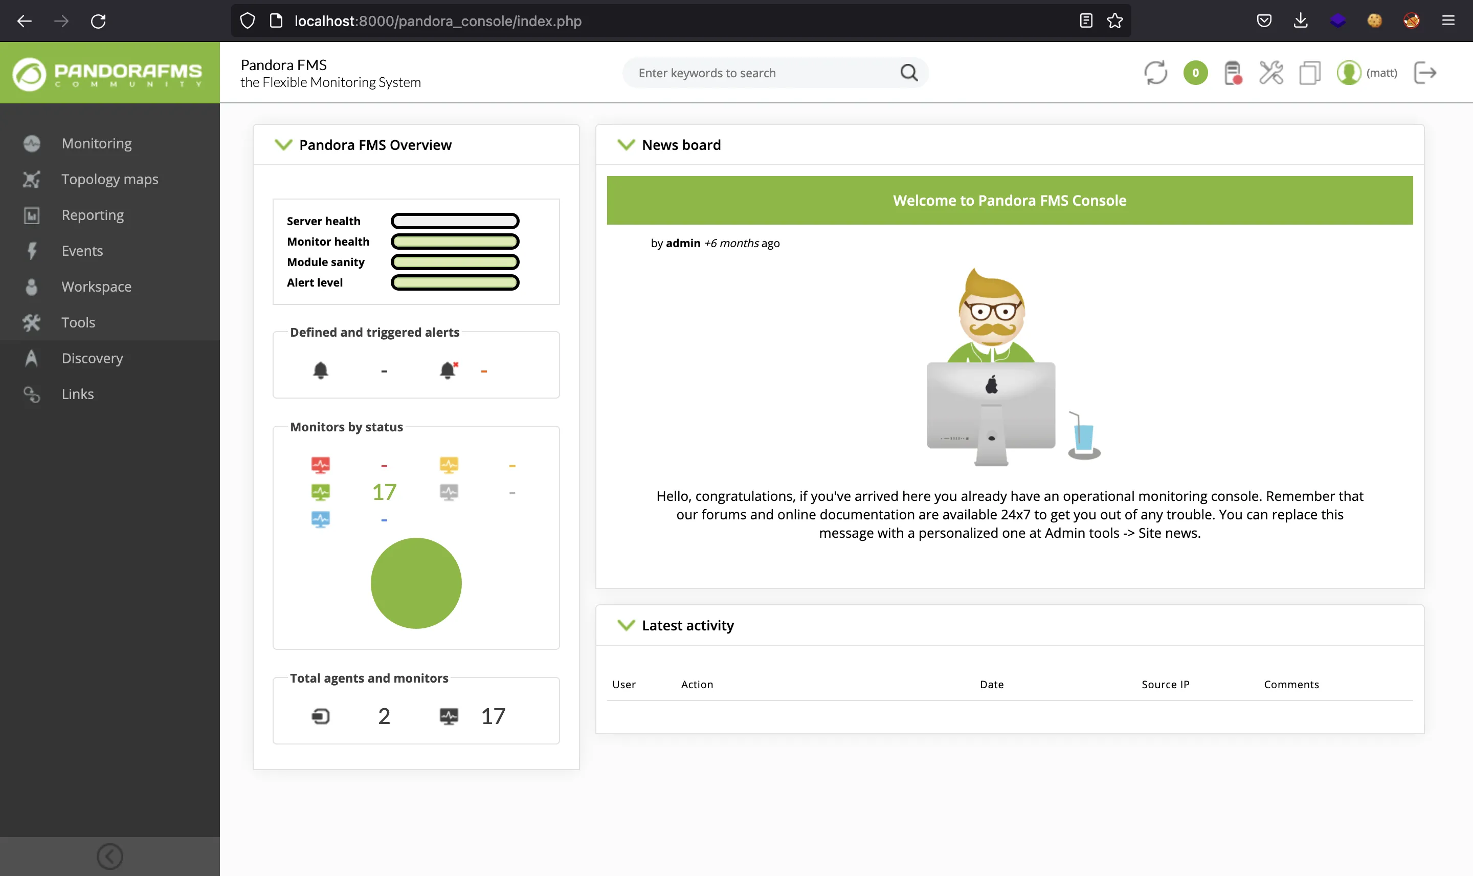
Task: Open the Events menu
Action: (110, 251)
